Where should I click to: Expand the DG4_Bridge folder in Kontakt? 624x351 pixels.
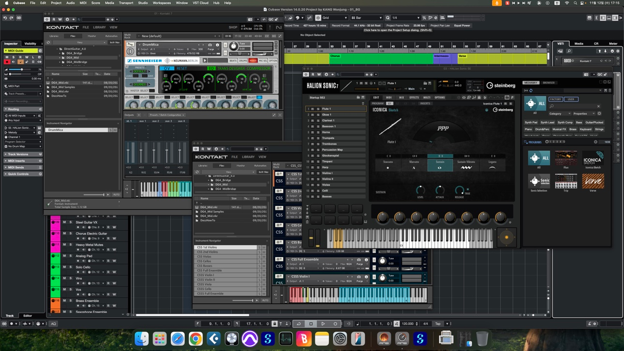coord(60,53)
